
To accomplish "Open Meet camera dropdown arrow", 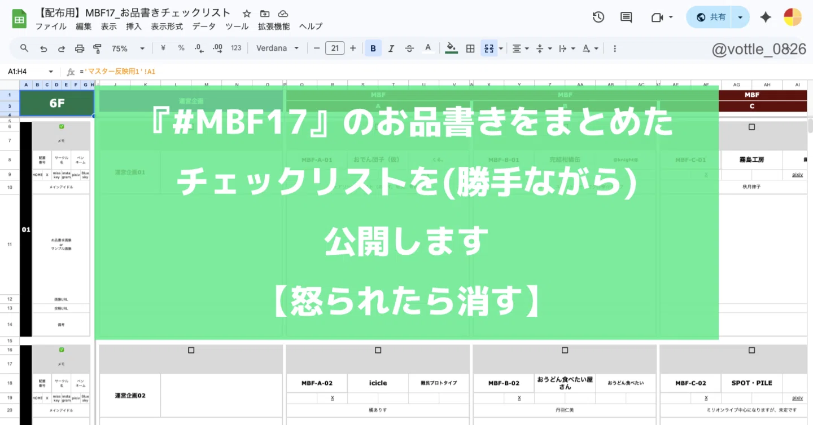I will [671, 17].
